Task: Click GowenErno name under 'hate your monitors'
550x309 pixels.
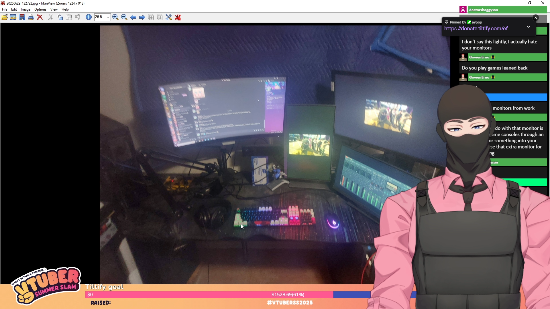Action: point(479,57)
